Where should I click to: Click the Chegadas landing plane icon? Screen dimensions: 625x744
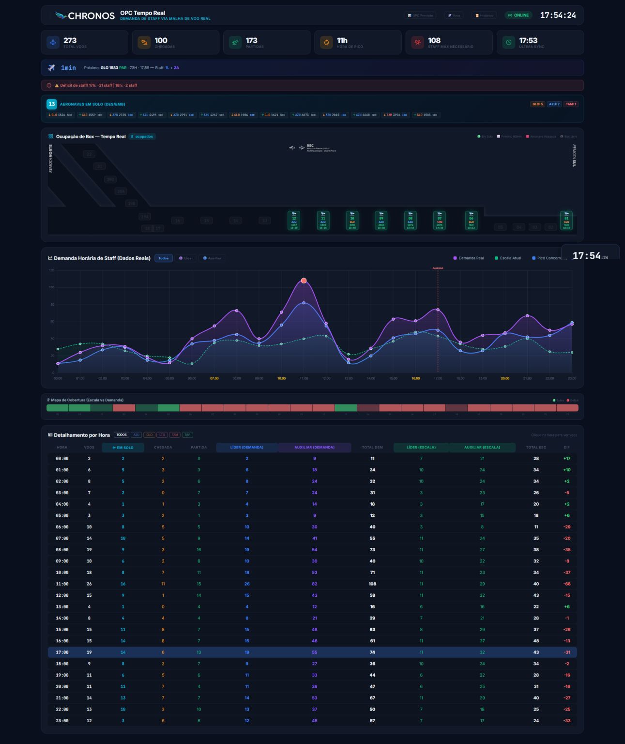pos(144,42)
